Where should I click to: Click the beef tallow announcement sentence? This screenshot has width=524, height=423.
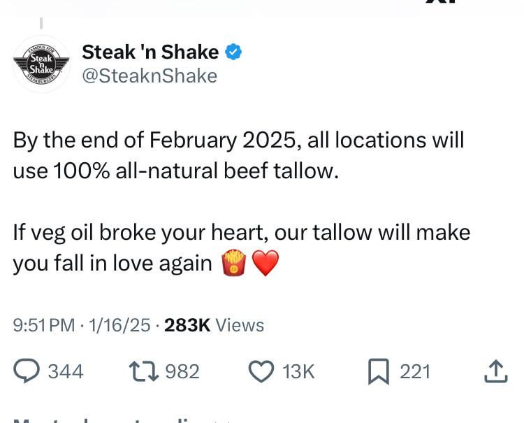[x=238, y=154]
